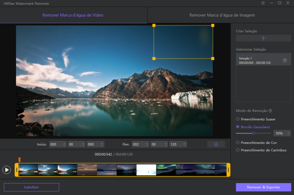
Task: Open the hamburger menu in title bar
Action: pyautogui.click(x=263, y=3)
